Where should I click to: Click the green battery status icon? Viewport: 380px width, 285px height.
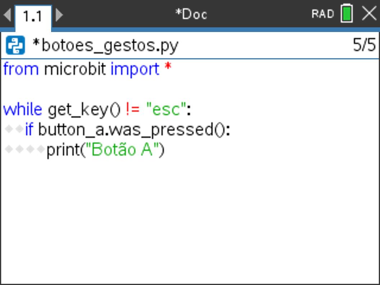point(347,13)
